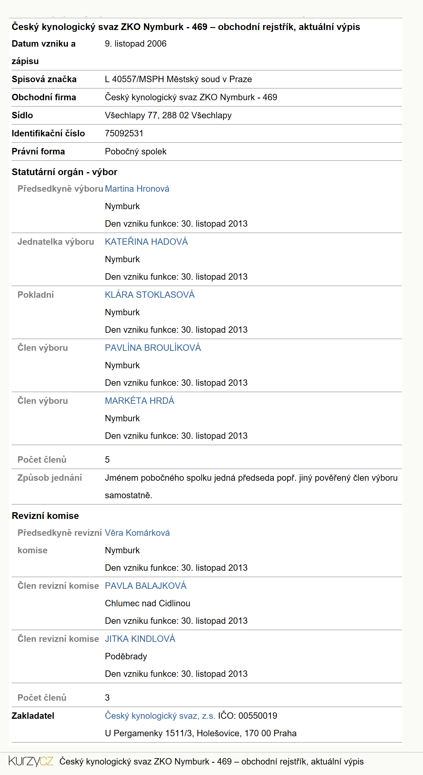
Task: Select the identification number 75092531
Action: pos(124,133)
